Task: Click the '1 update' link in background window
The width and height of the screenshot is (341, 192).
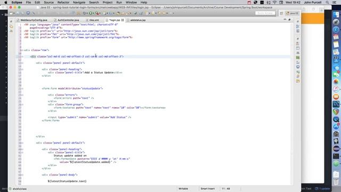Action: click(x=322, y=189)
